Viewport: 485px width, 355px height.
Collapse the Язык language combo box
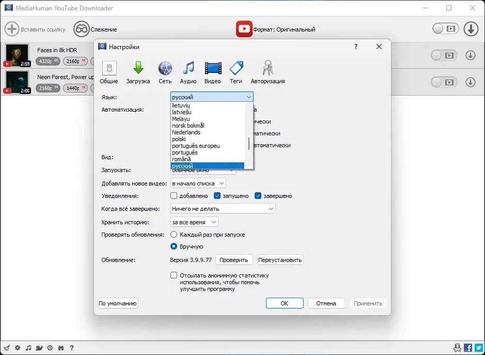pyautogui.click(x=212, y=97)
